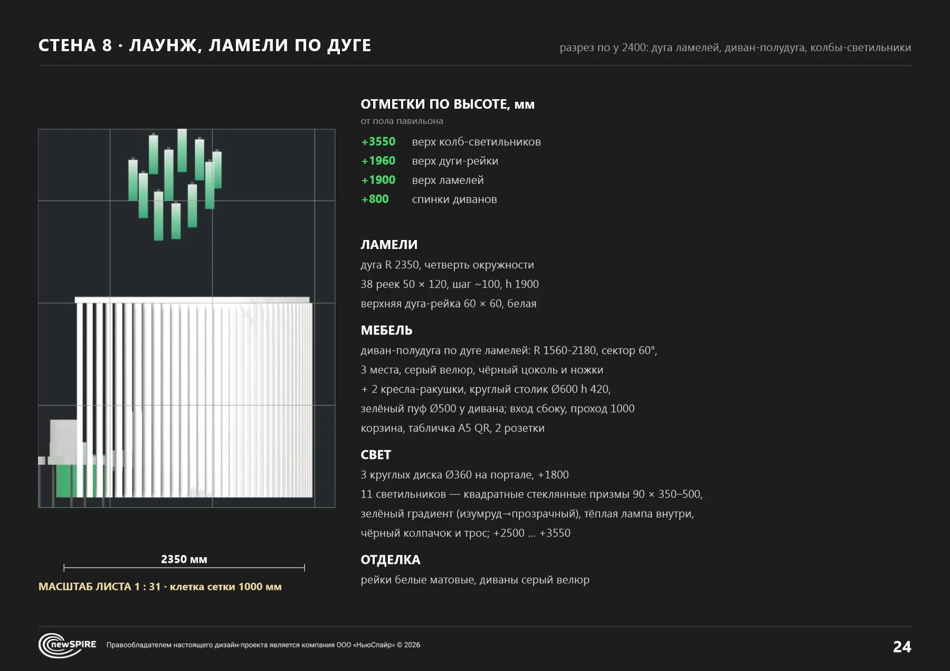Click the +3550 height mark

pyautogui.click(x=378, y=141)
